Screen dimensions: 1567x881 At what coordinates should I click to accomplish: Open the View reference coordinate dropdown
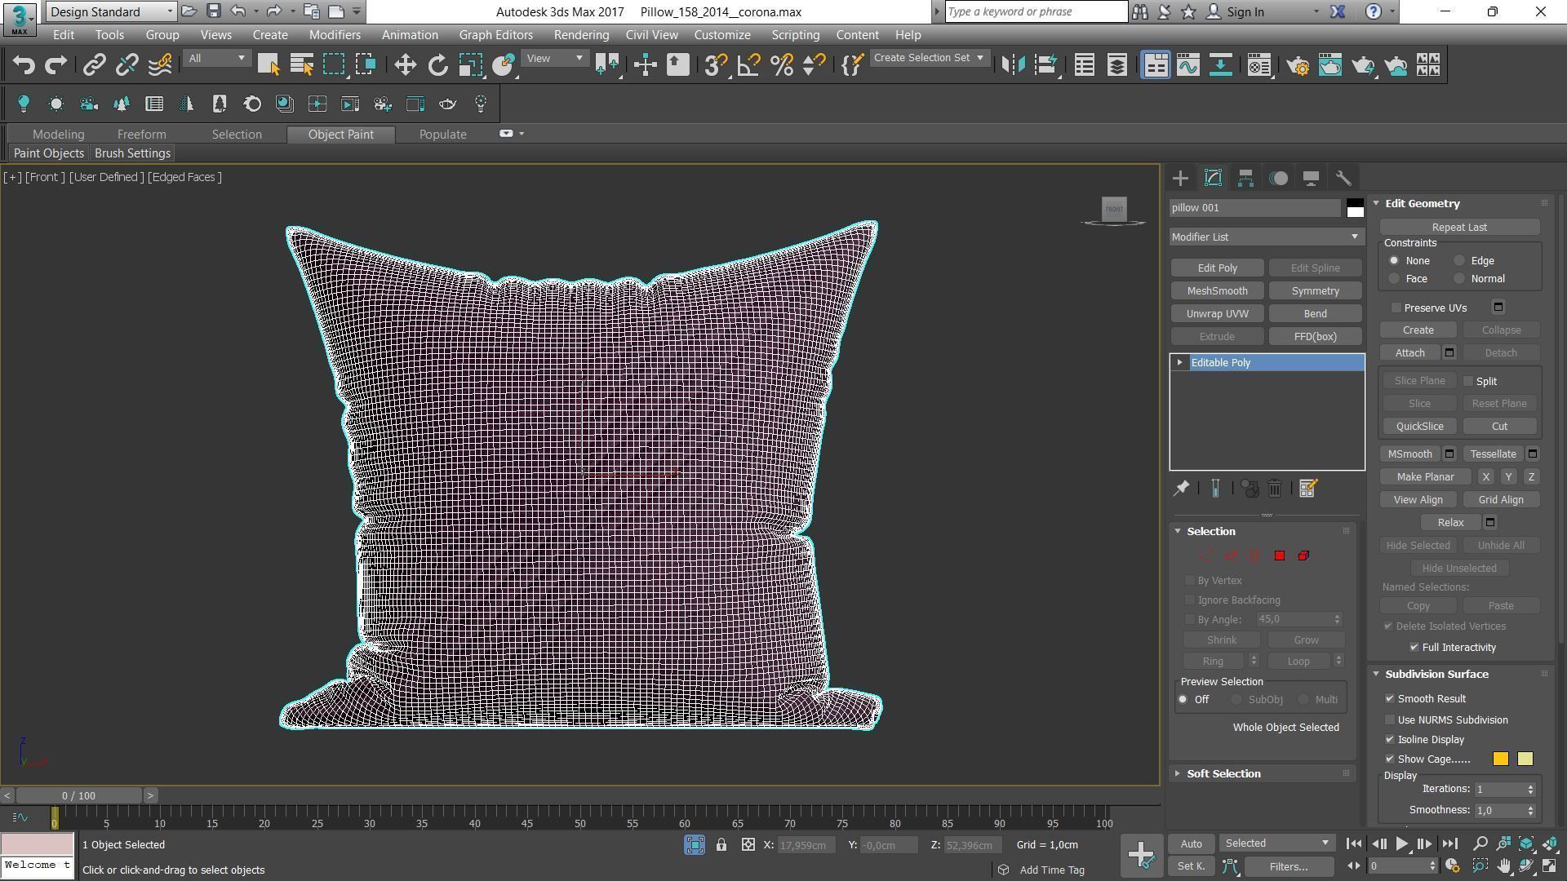point(554,58)
